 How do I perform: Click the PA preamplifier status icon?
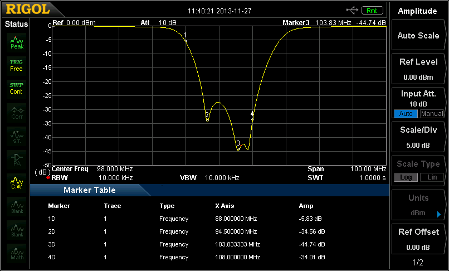pyautogui.click(x=17, y=159)
